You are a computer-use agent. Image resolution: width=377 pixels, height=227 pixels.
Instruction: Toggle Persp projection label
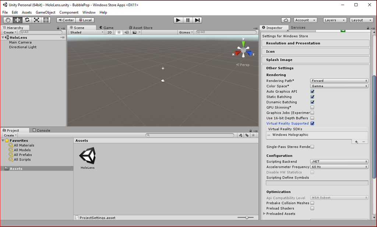coord(243,65)
